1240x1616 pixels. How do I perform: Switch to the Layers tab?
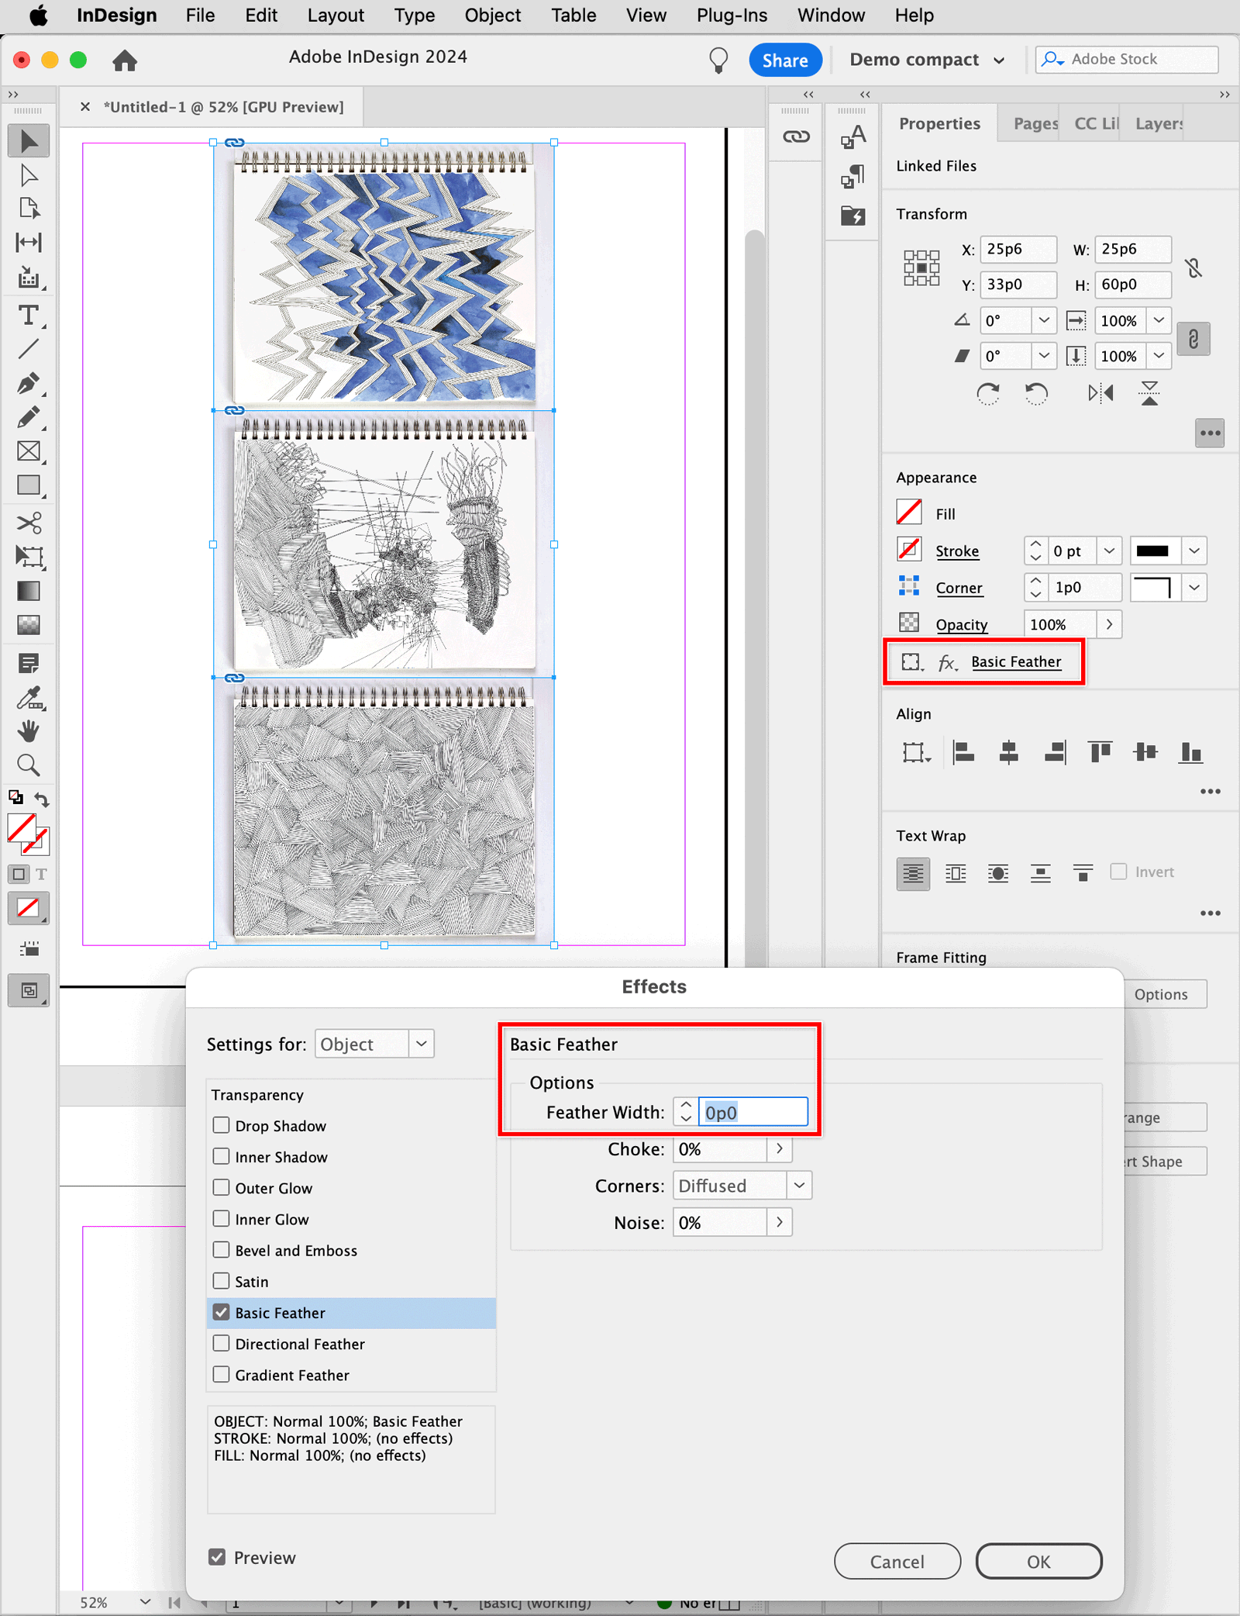[x=1158, y=123]
